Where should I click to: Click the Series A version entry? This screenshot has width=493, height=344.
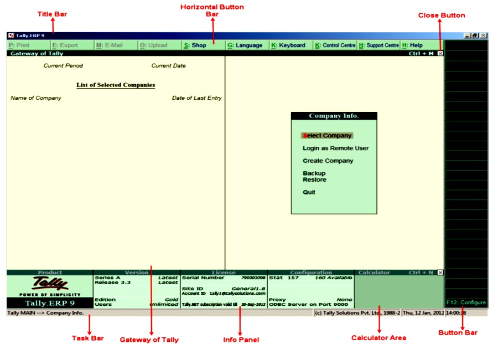point(136,278)
